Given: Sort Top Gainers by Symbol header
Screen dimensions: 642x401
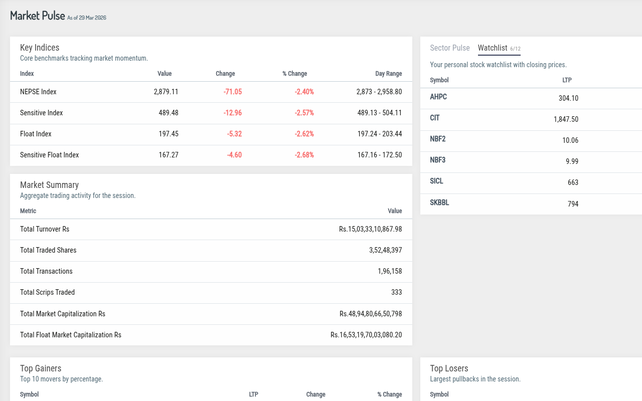Looking at the screenshot, I should coord(29,394).
